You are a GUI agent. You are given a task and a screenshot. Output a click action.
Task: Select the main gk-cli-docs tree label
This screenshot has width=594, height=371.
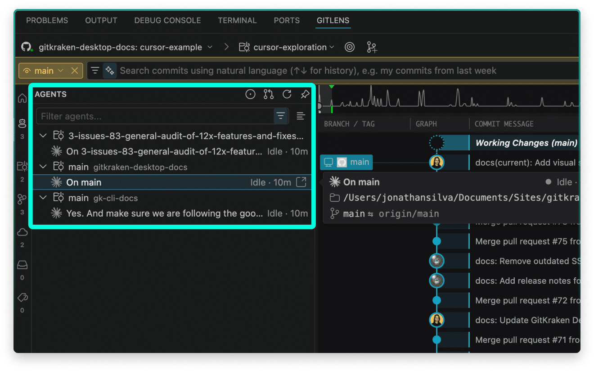tap(103, 198)
